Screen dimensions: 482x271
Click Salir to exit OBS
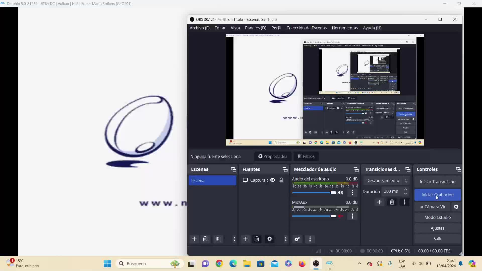pos(438,239)
